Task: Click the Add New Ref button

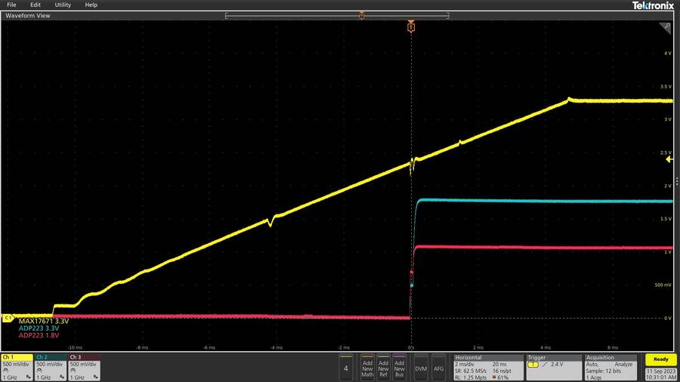Action: click(383, 367)
